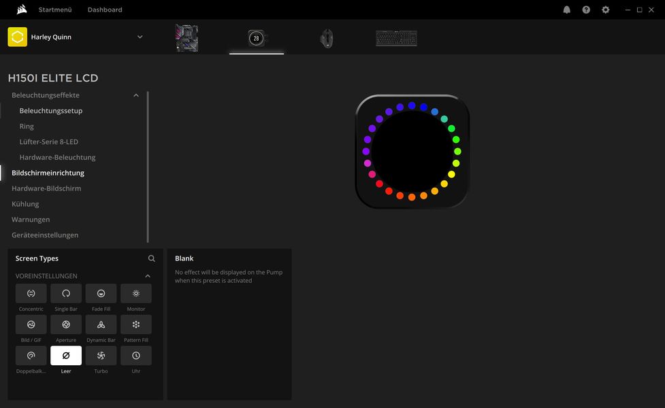
Task: Open Geräteeinstellungen device settings
Action: click(x=45, y=235)
